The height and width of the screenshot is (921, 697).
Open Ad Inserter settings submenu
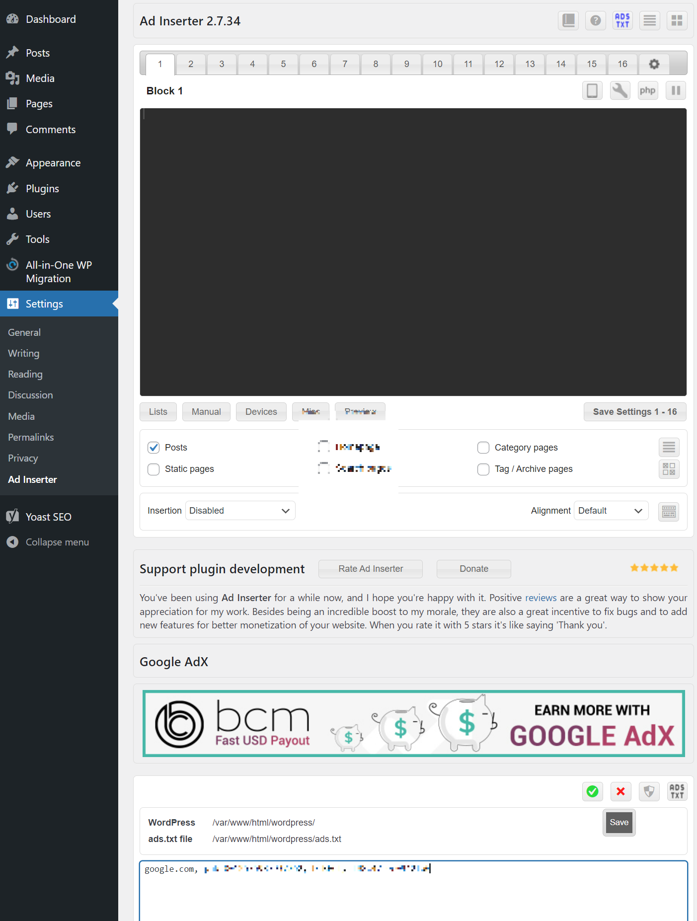click(x=32, y=479)
